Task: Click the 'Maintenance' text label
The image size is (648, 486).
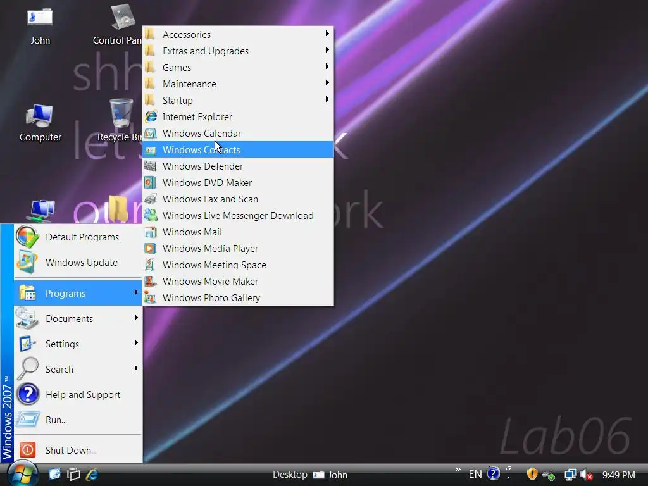Action: pyautogui.click(x=189, y=84)
